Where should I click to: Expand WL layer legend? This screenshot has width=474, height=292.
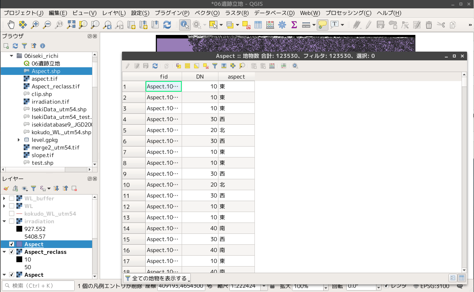click(4, 206)
